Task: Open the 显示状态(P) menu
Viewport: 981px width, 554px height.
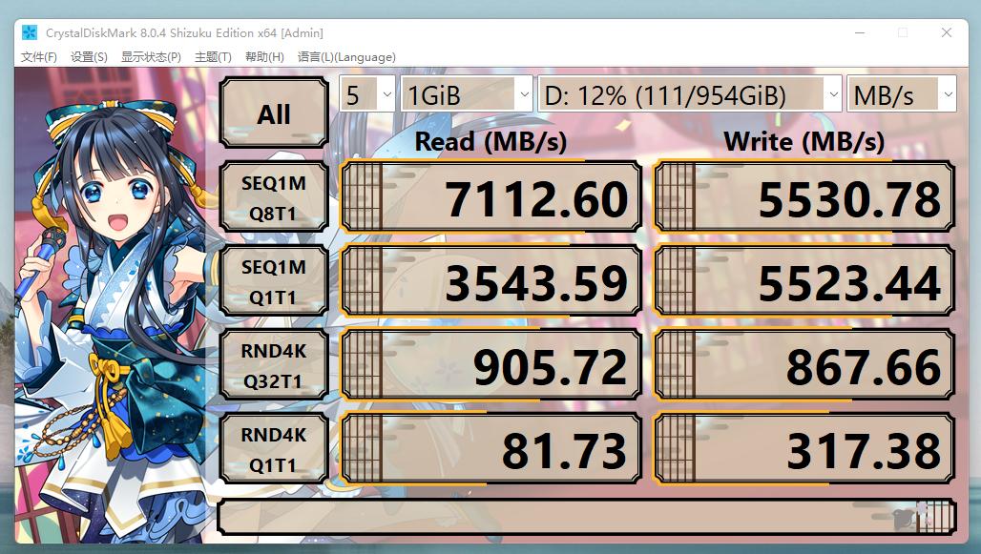Action: click(x=151, y=57)
